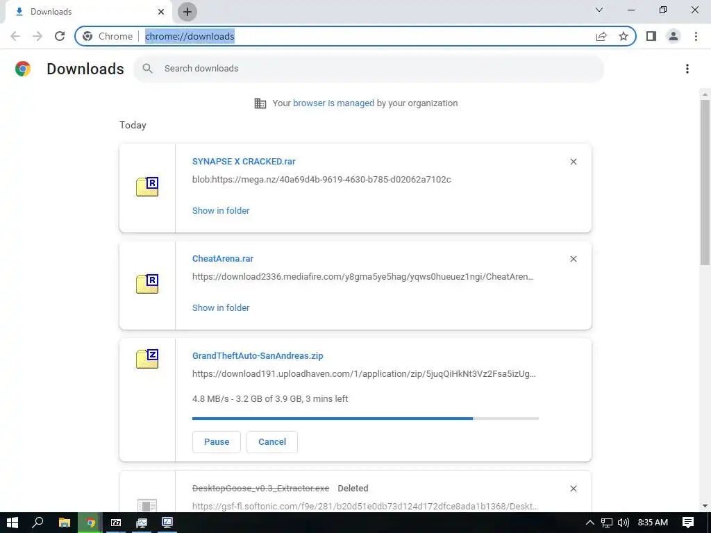Click the share page icon in address bar
711x533 pixels.
point(601,36)
